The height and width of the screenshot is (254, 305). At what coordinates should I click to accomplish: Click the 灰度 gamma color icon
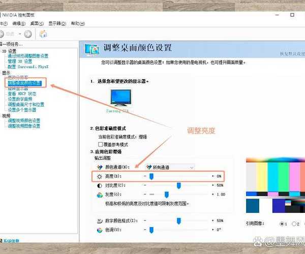coord(100,195)
